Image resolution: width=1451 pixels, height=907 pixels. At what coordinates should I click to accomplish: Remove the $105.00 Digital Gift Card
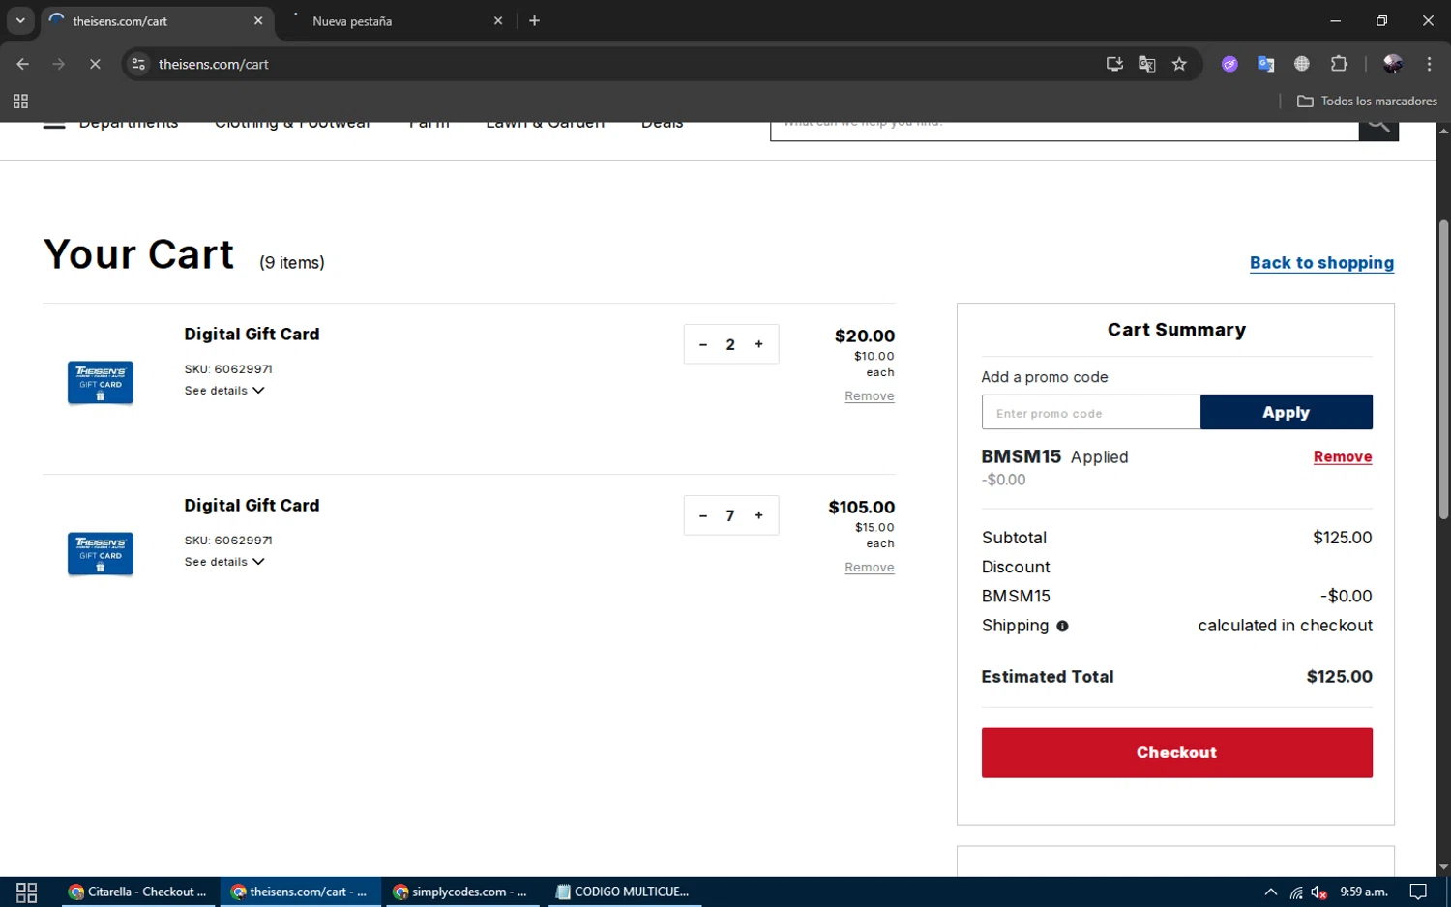tap(869, 568)
